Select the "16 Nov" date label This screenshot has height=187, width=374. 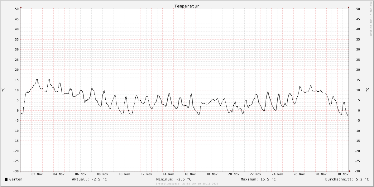pos(190,174)
